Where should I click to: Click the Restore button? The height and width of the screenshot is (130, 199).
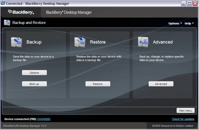pos(98,84)
